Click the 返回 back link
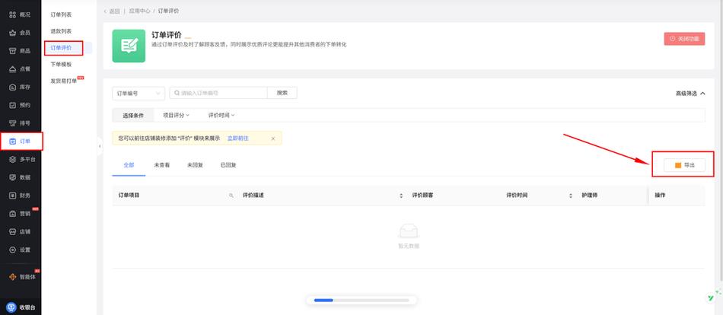This screenshot has width=723, height=315. pyautogui.click(x=112, y=11)
